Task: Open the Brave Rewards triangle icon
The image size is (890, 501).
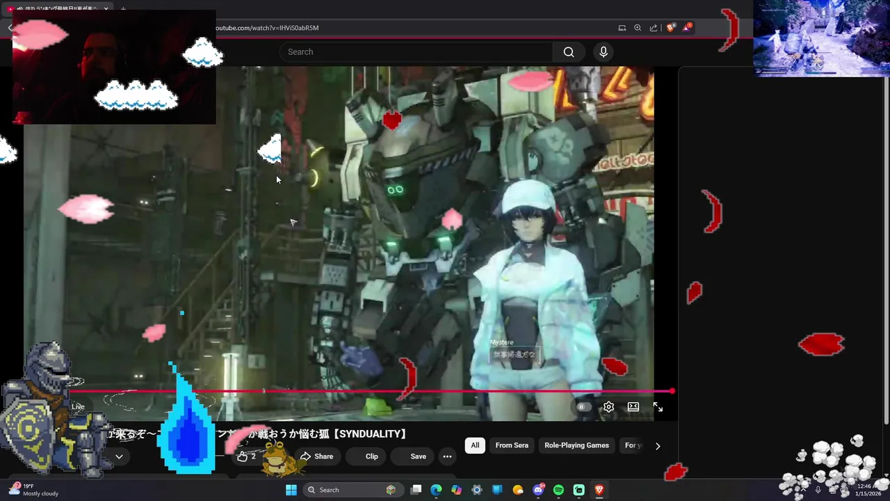Action: click(687, 28)
